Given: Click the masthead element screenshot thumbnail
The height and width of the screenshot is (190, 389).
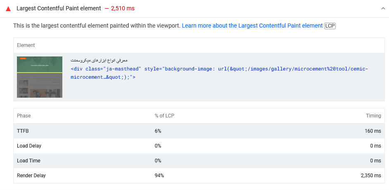Looking at the screenshot, I should [x=40, y=77].
